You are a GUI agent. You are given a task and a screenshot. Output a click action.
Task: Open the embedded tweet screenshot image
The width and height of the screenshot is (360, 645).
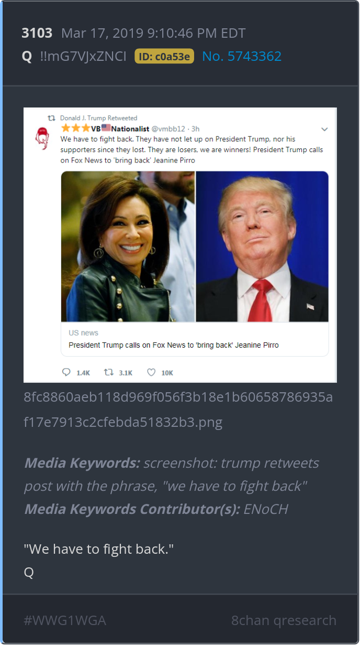(x=180, y=245)
